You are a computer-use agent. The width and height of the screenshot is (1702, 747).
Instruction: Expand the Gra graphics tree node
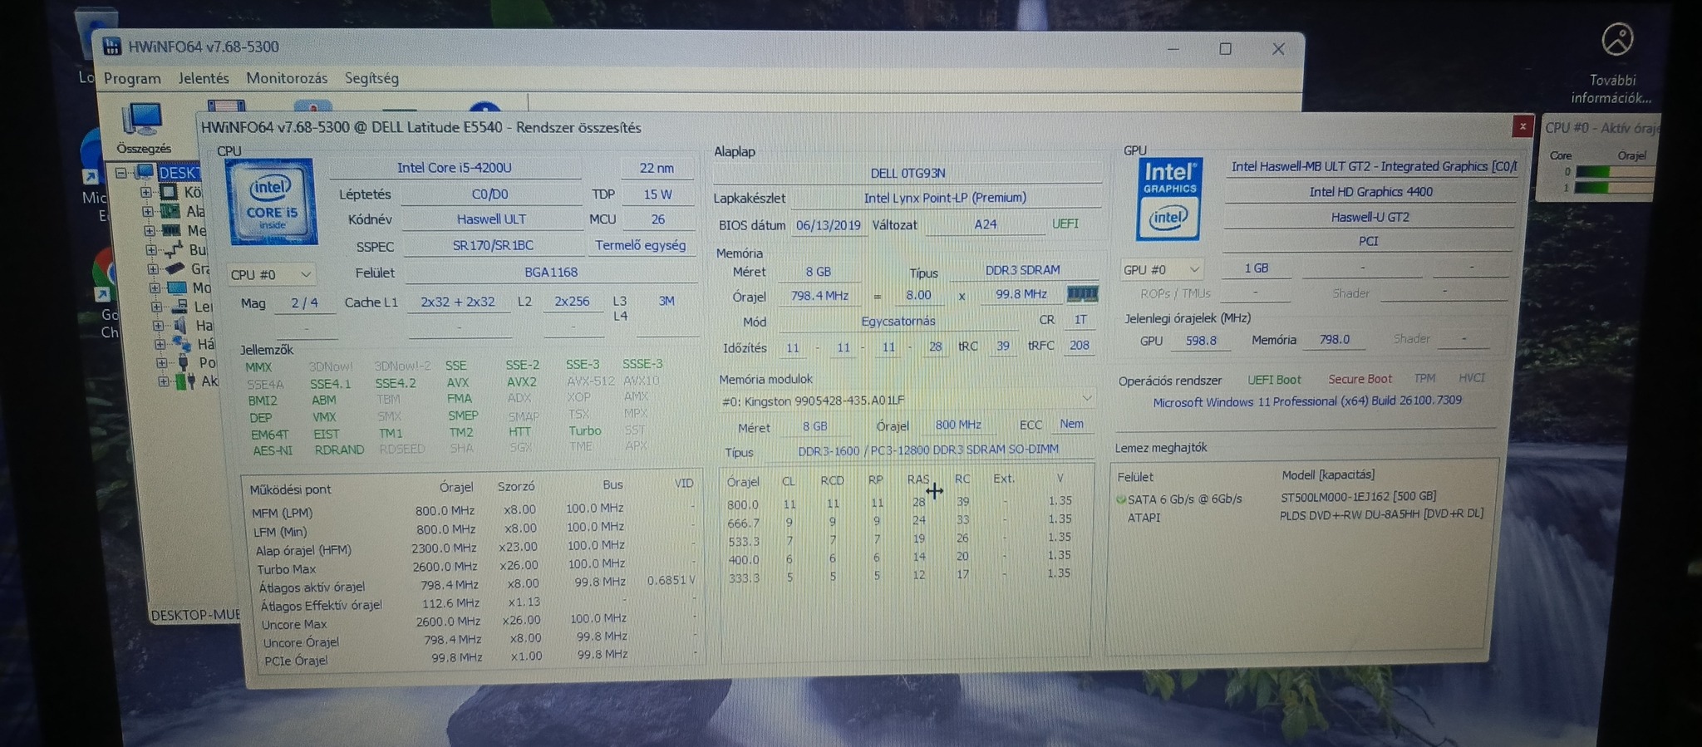[x=153, y=268]
